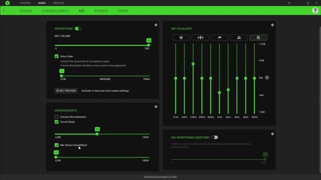Open the Power tab
Image resolution: width=321 pixels, height=180 pixels.
pos(101,11)
